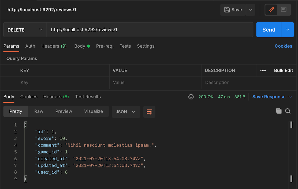
Task: Click the 200 OK status
Action: click(206, 97)
